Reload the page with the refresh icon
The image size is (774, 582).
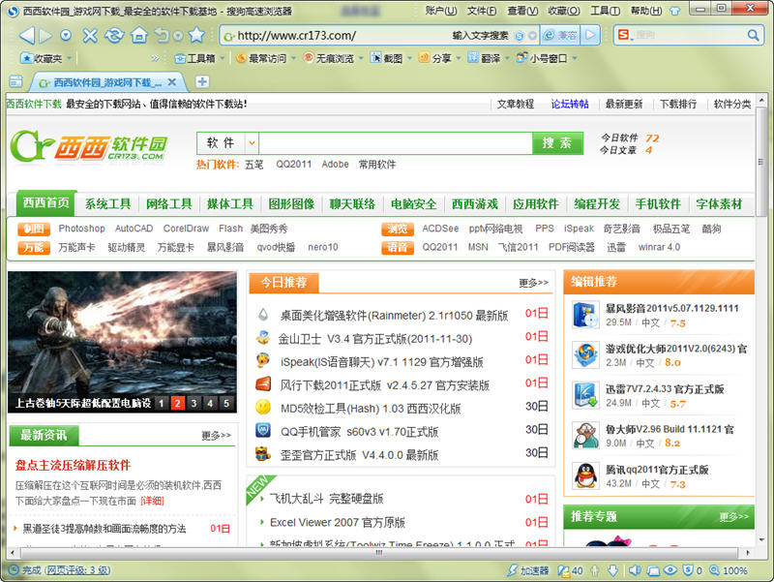tap(114, 35)
